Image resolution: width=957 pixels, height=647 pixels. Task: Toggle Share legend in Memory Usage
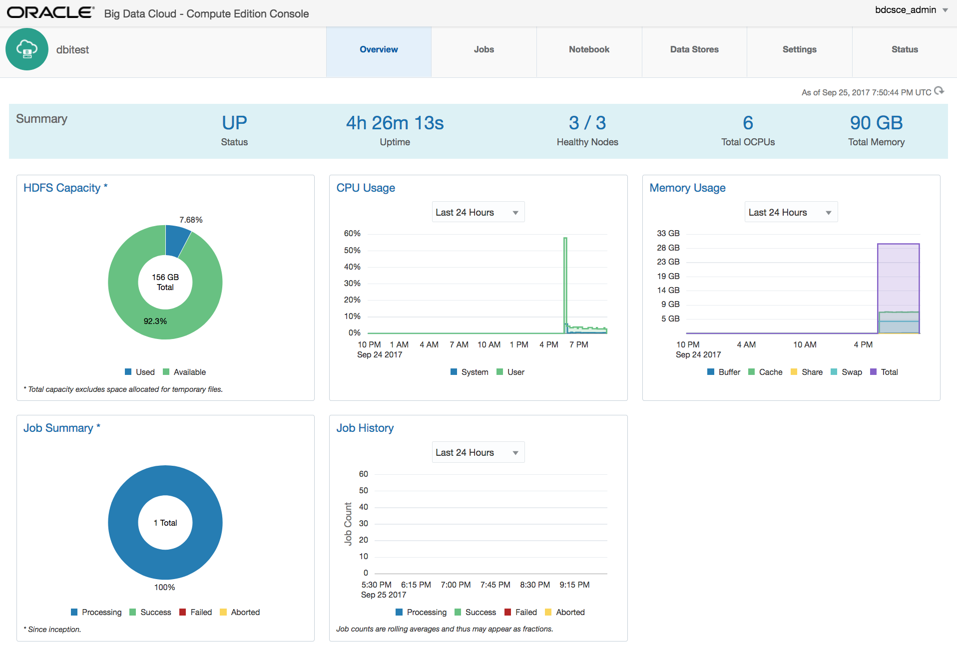807,372
